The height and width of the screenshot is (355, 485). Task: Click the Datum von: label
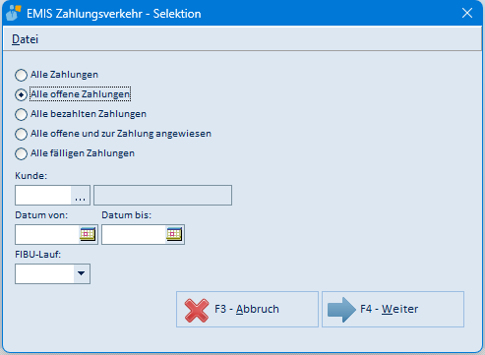(41, 215)
